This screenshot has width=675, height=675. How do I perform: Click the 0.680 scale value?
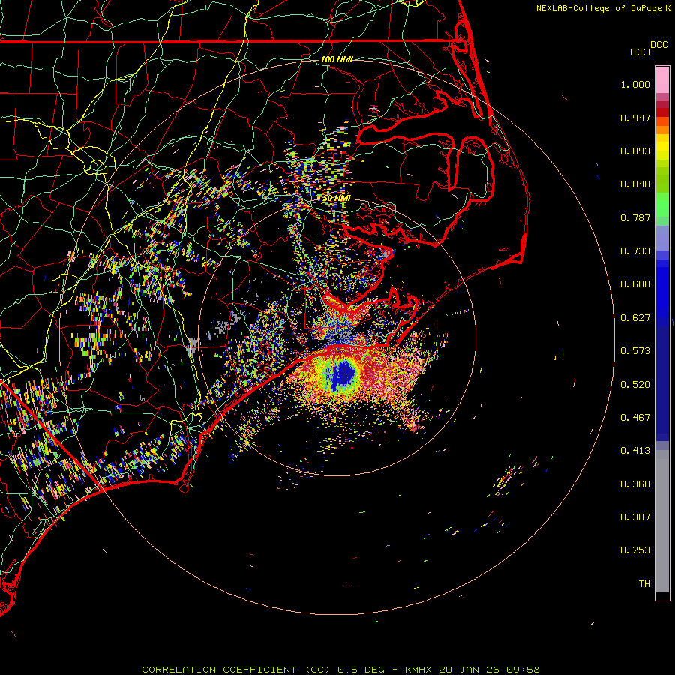(635, 284)
